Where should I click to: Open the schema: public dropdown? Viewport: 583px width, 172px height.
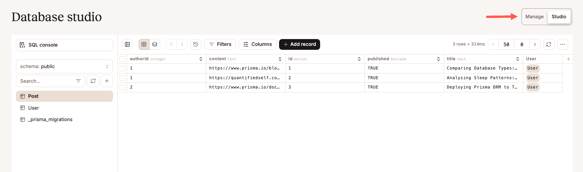pos(64,67)
